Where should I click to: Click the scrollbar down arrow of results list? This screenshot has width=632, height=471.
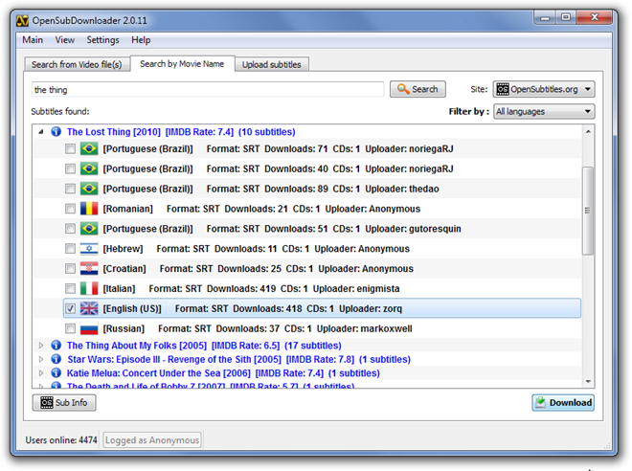click(588, 382)
